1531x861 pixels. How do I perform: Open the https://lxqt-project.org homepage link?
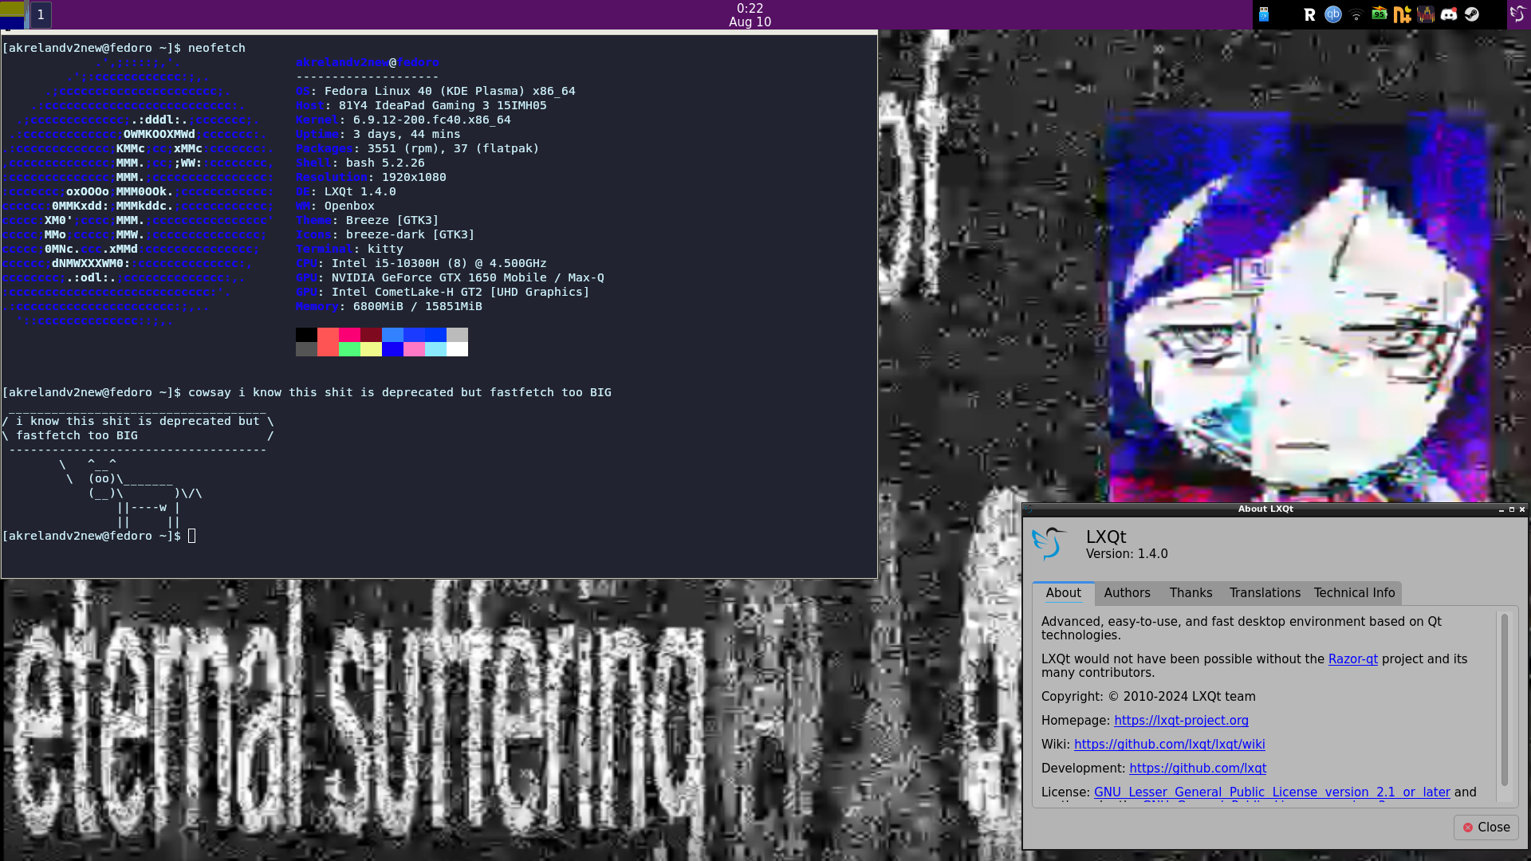[1181, 721]
